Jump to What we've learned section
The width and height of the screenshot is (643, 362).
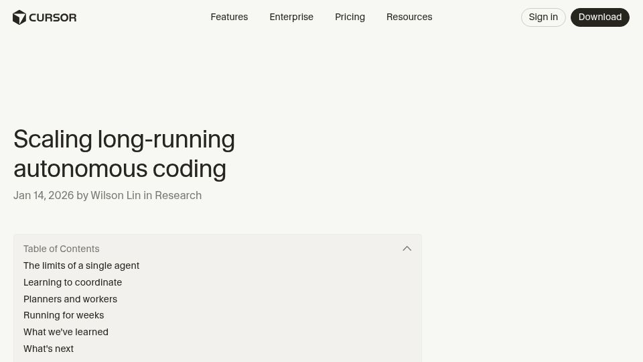coord(66,332)
